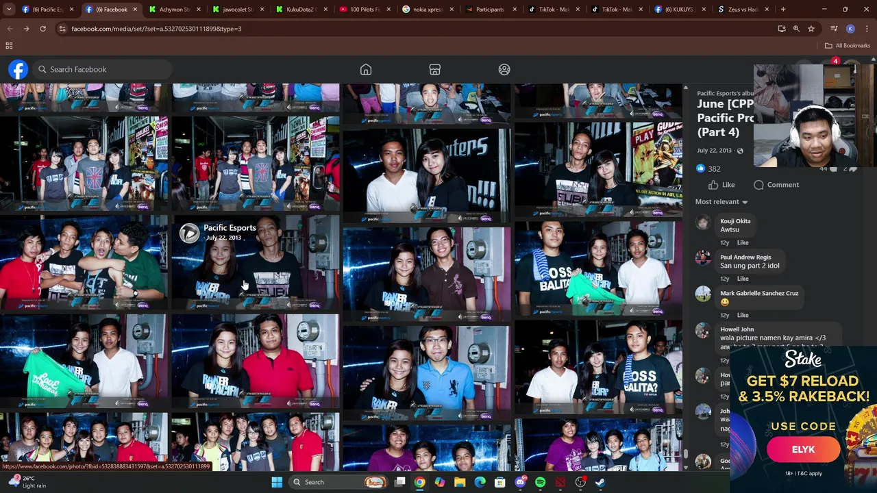Open Task View on taskbar
This screenshot has height=493, width=877.
pyautogui.click(x=399, y=482)
